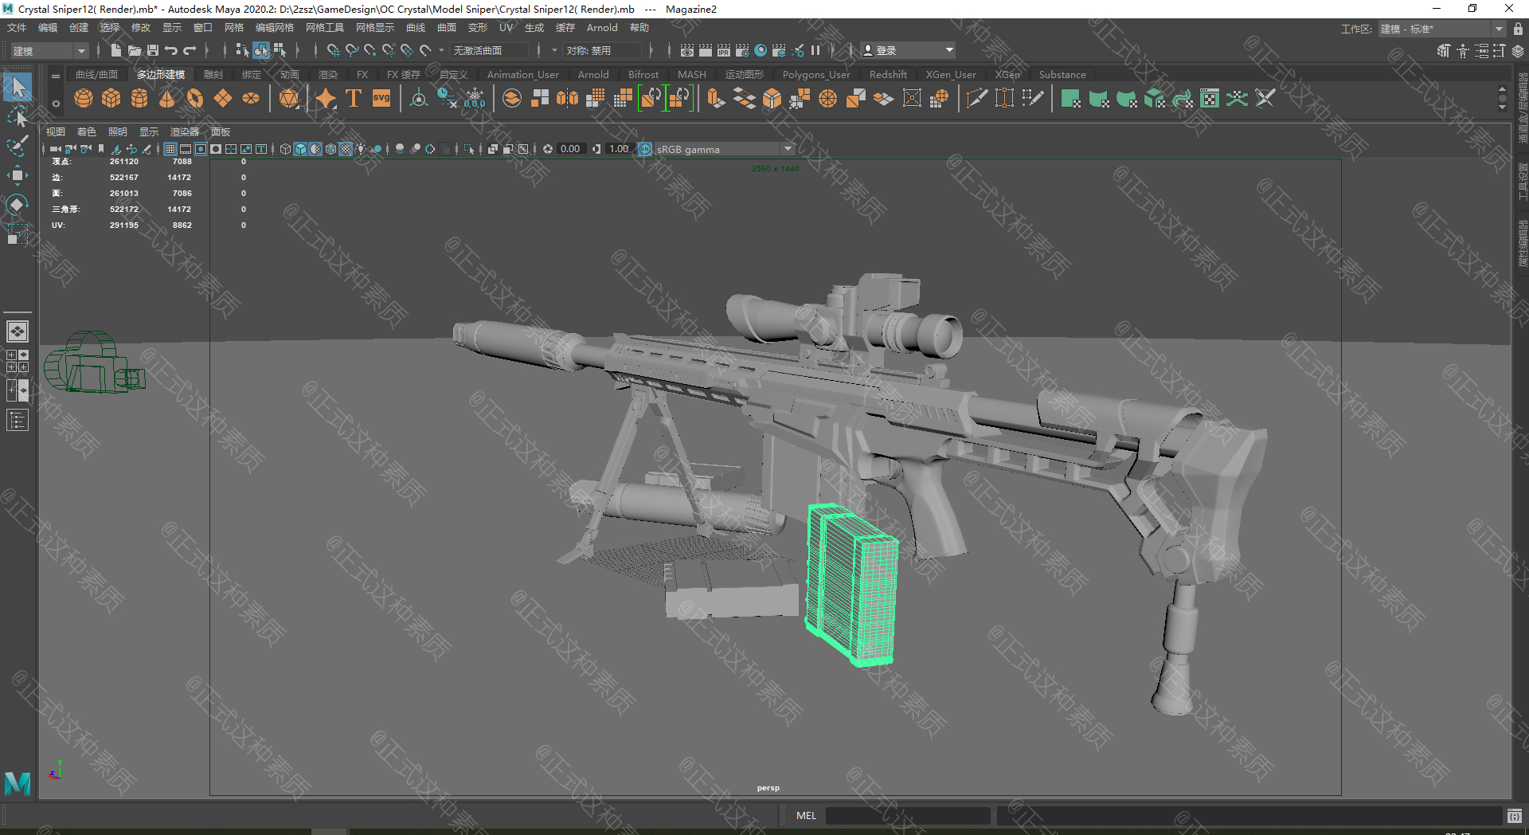
Task: Toggle smooth shade all in viewport
Action: 300,149
